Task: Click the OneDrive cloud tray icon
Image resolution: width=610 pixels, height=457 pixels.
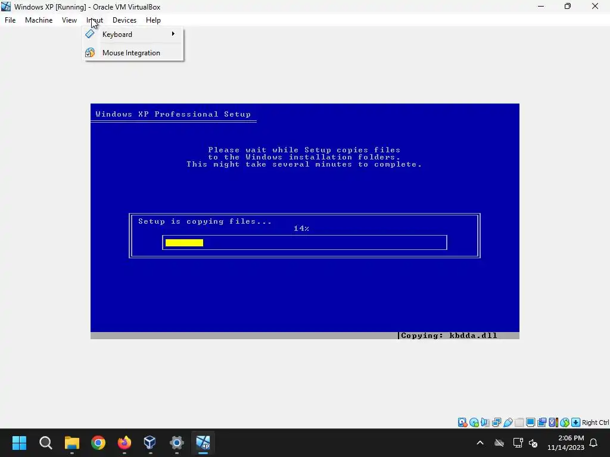Action: [499, 443]
